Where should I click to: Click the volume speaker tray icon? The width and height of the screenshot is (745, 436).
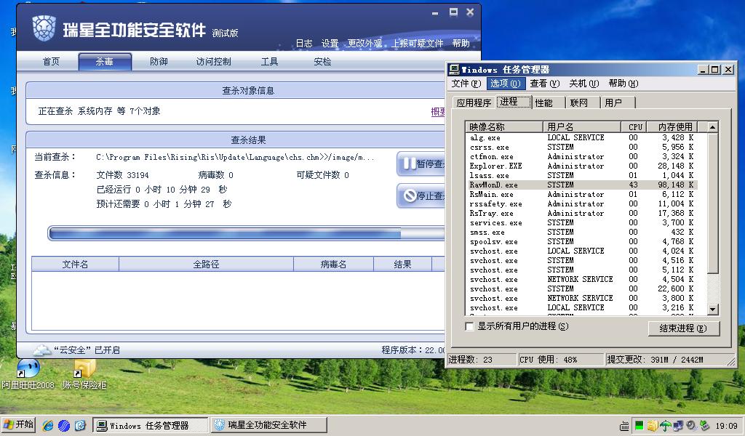pos(691,426)
